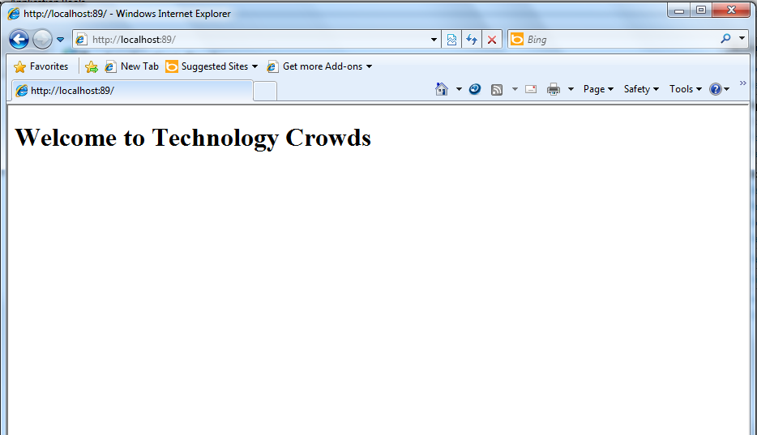Open the Page menu
Image resolution: width=757 pixels, height=435 pixels.
coord(598,89)
